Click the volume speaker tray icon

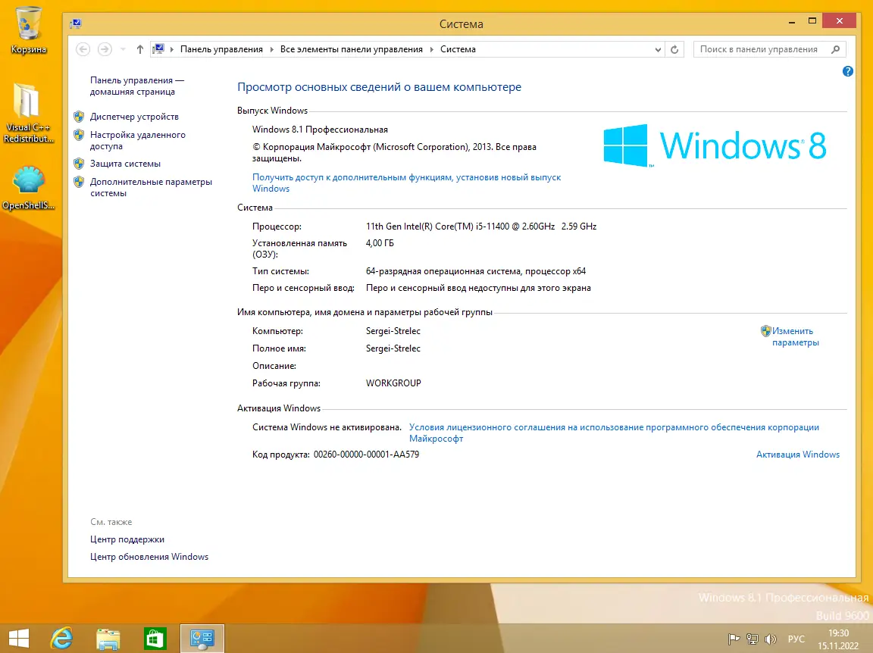click(771, 639)
